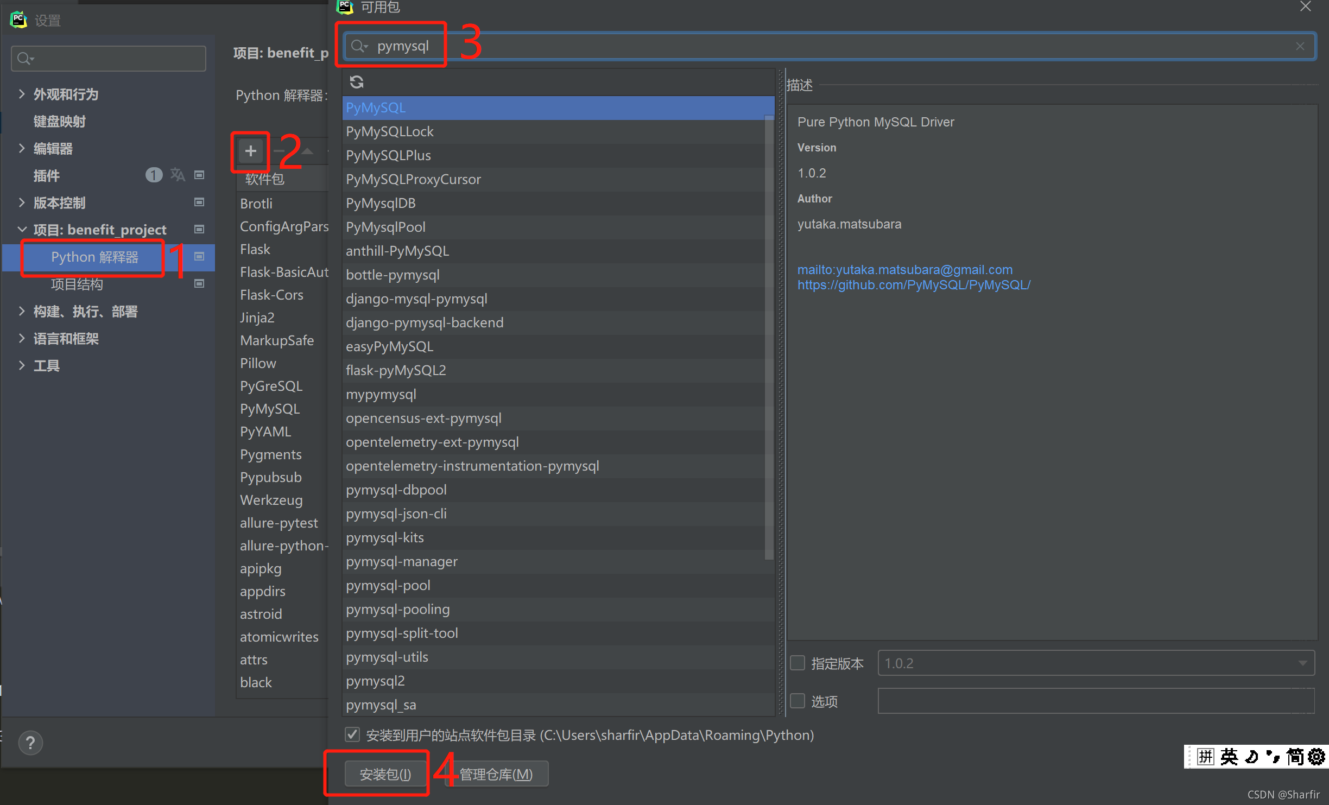1329x805 pixels.
Task: Collapse the 项目: benefit_project tree node
Action: [22, 230]
